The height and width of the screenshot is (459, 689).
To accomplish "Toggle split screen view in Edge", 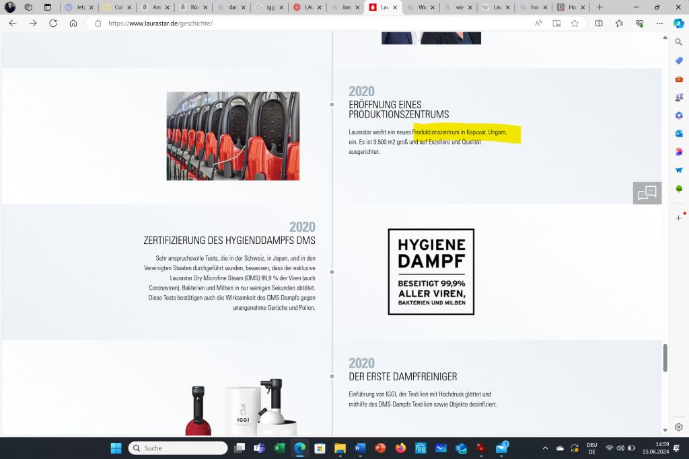I will pos(599,23).
